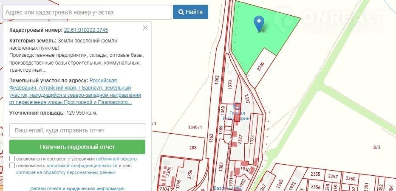Click parcel 2355 on the map
The image size is (396, 191).
tap(315, 174)
